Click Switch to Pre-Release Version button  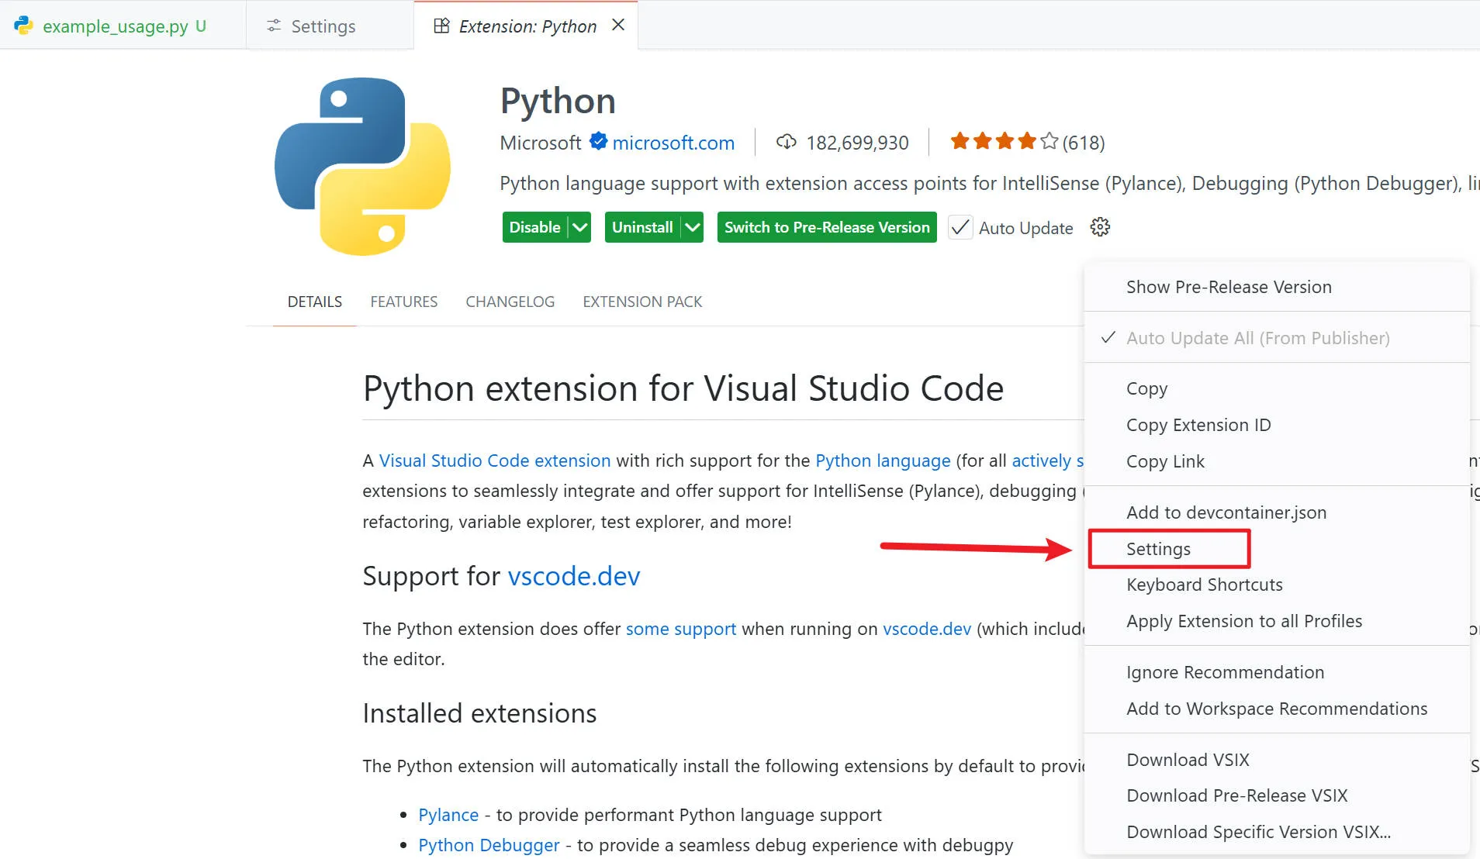[x=827, y=227]
